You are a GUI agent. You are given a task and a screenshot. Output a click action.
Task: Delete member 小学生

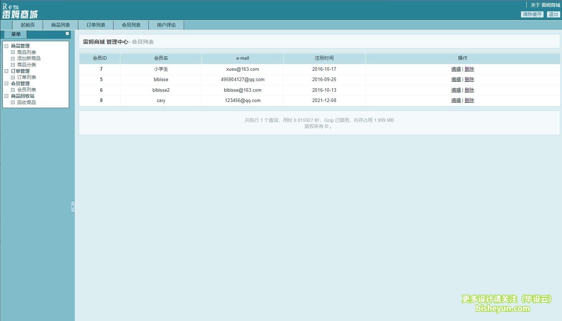coord(469,69)
